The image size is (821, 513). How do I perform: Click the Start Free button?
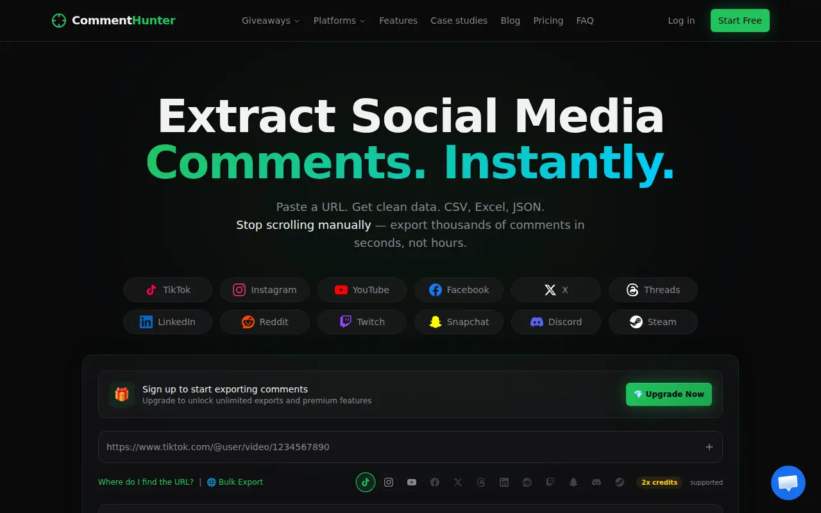pyautogui.click(x=740, y=21)
